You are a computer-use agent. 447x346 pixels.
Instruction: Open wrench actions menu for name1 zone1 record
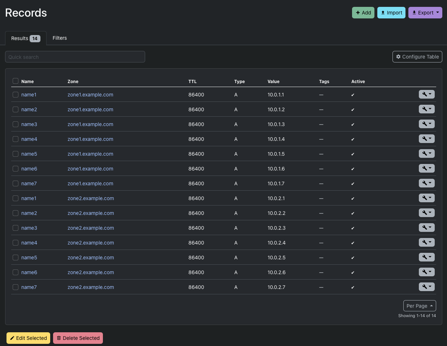coord(426,94)
